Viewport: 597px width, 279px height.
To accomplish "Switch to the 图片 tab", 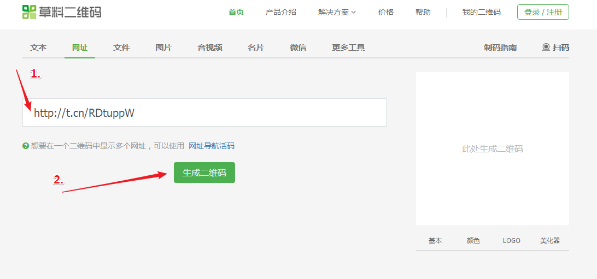I will 163,48.
